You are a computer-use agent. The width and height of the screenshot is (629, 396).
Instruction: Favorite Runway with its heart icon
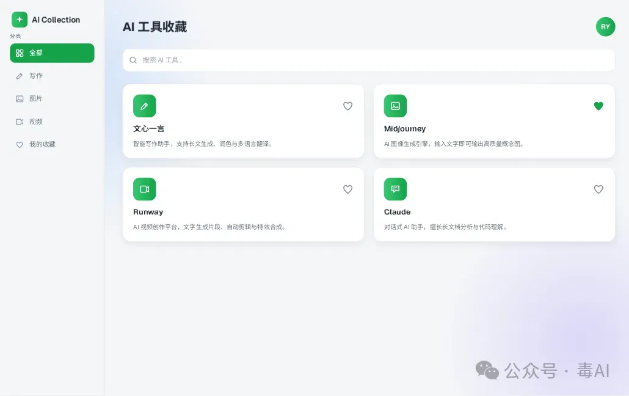click(348, 189)
